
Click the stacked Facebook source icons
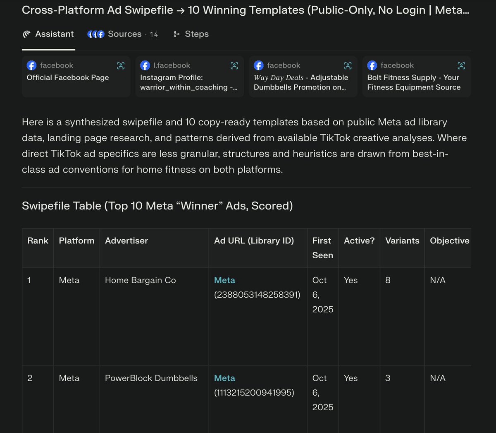(x=96, y=34)
